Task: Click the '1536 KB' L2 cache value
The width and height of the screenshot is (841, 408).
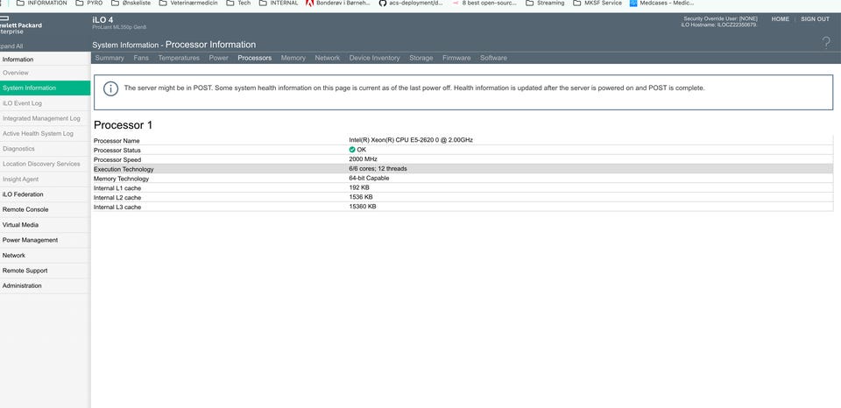Action: tap(361, 197)
